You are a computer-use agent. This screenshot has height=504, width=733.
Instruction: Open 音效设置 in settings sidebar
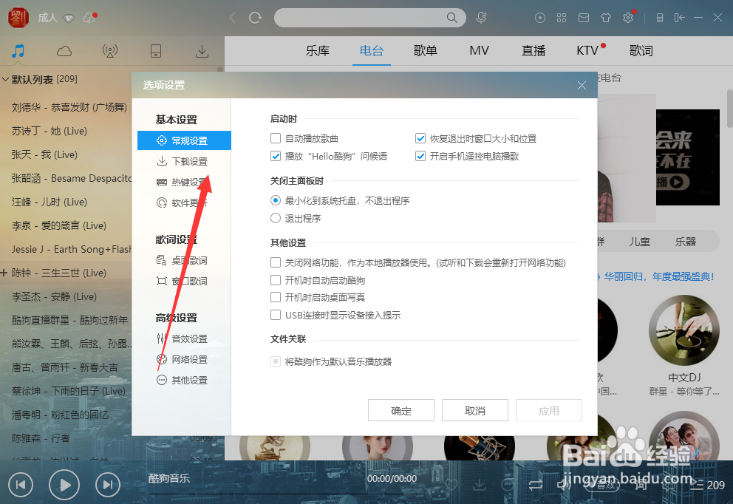pyautogui.click(x=184, y=338)
